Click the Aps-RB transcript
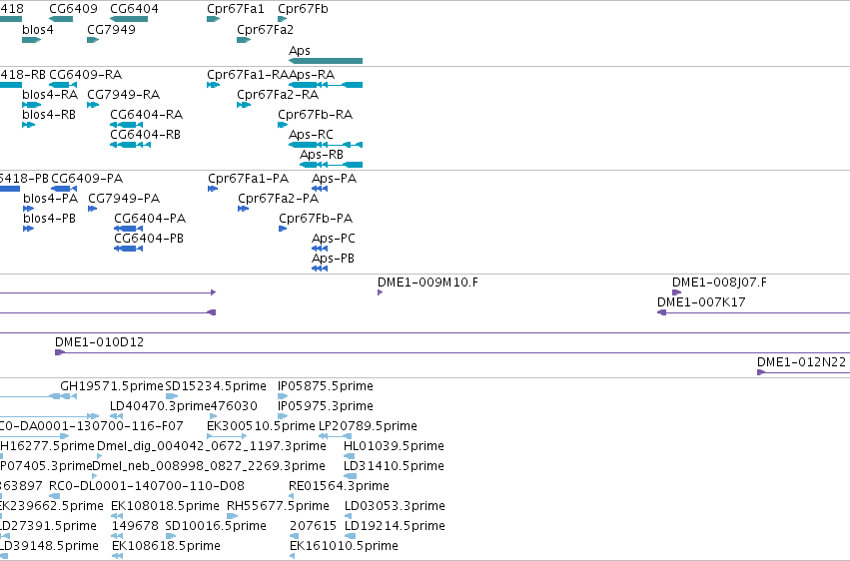 (331, 165)
